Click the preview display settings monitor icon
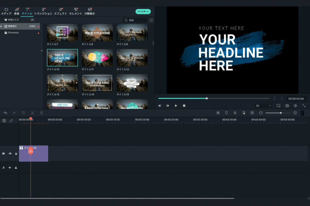This screenshot has height=206, width=310. click(279, 106)
